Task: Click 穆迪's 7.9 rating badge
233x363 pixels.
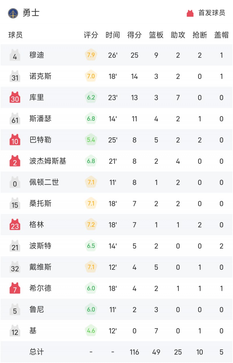Action: pos(91,55)
